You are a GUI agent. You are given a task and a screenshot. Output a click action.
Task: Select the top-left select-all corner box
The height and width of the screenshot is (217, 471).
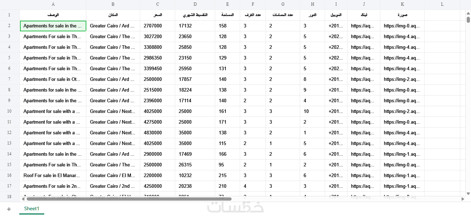click(x=10, y=4)
